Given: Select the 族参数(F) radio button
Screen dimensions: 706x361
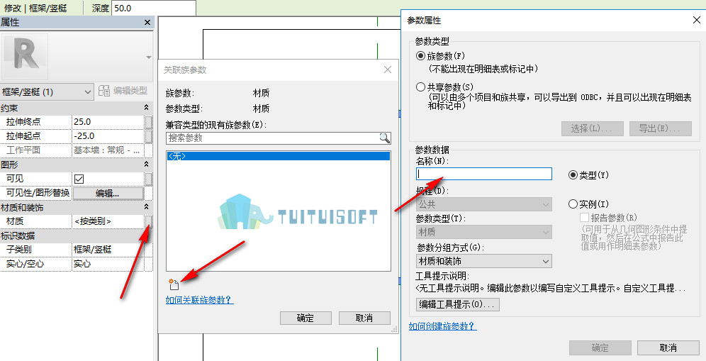Looking at the screenshot, I should (x=420, y=56).
